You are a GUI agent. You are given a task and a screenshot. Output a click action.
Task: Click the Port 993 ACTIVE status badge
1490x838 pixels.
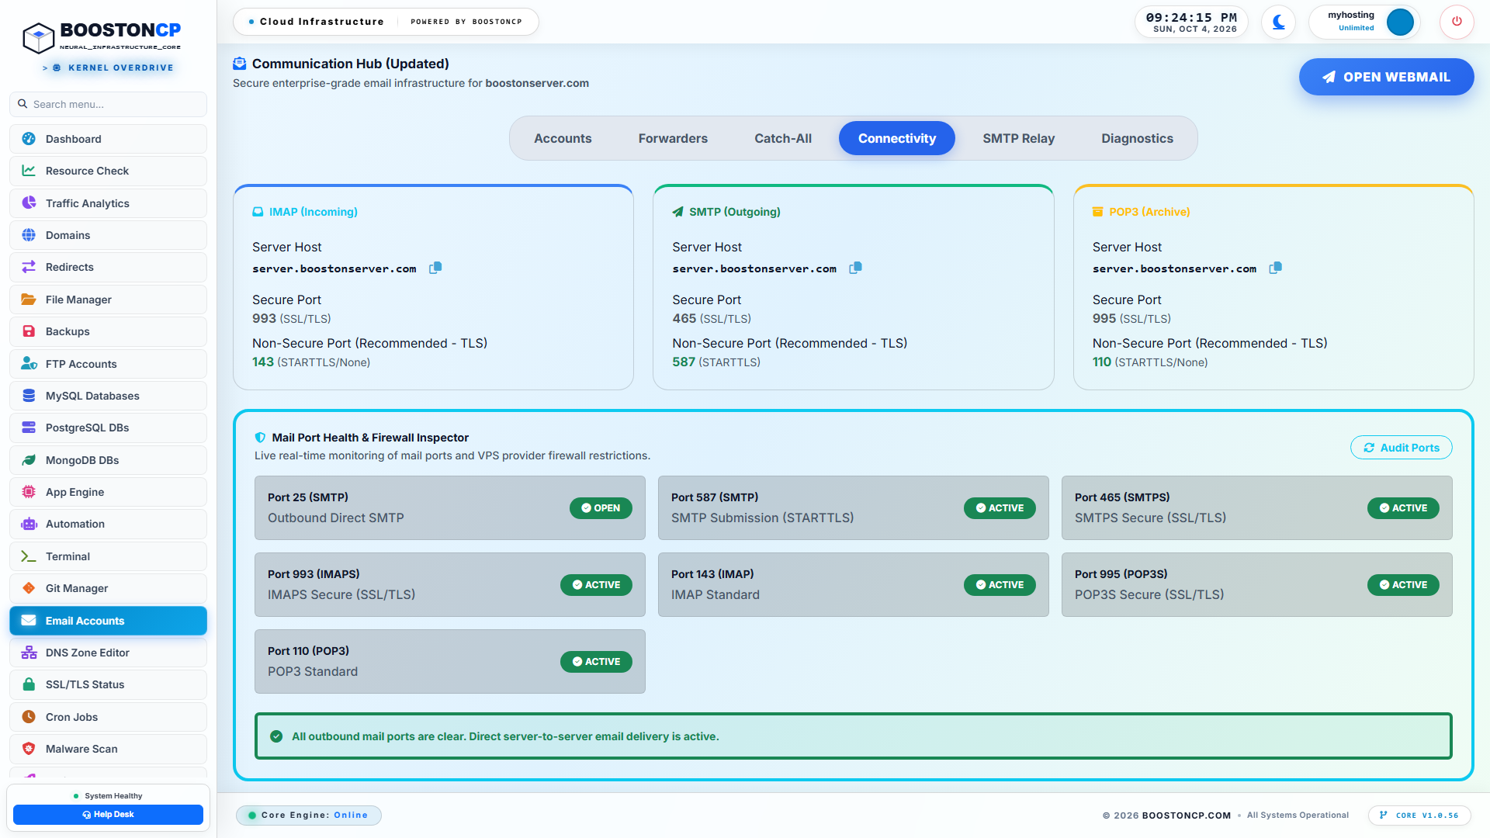point(596,585)
